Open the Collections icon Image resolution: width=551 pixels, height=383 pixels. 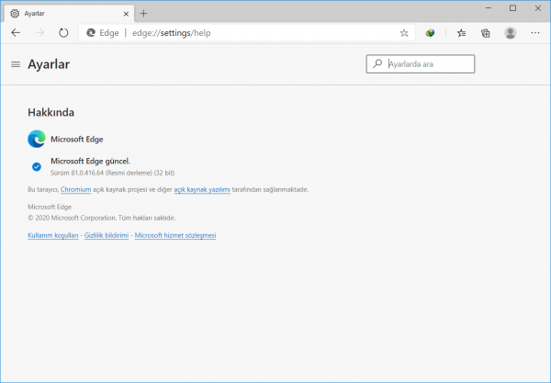485,32
